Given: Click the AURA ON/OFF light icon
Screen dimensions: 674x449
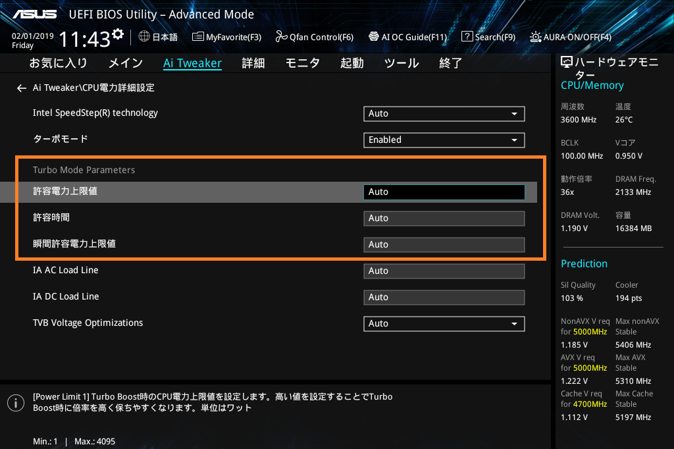Looking at the screenshot, I should point(536,37).
